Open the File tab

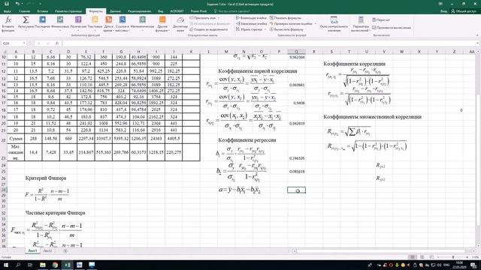pos(7,11)
